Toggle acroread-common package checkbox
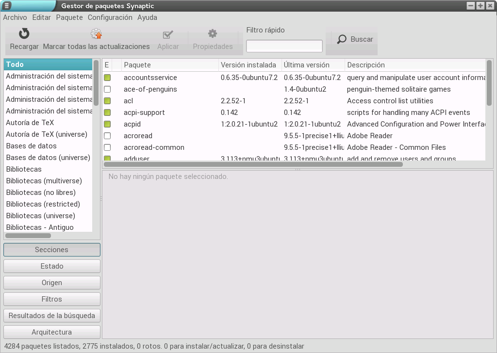Screen dimensions: 497x353 tap(107, 147)
